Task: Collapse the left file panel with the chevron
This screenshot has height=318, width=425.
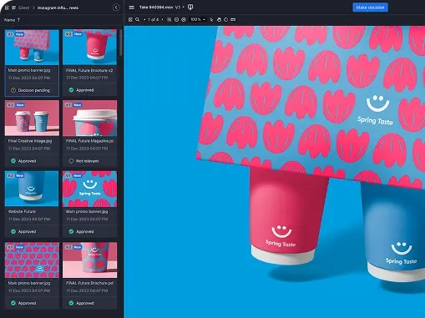Action: click(116, 8)
